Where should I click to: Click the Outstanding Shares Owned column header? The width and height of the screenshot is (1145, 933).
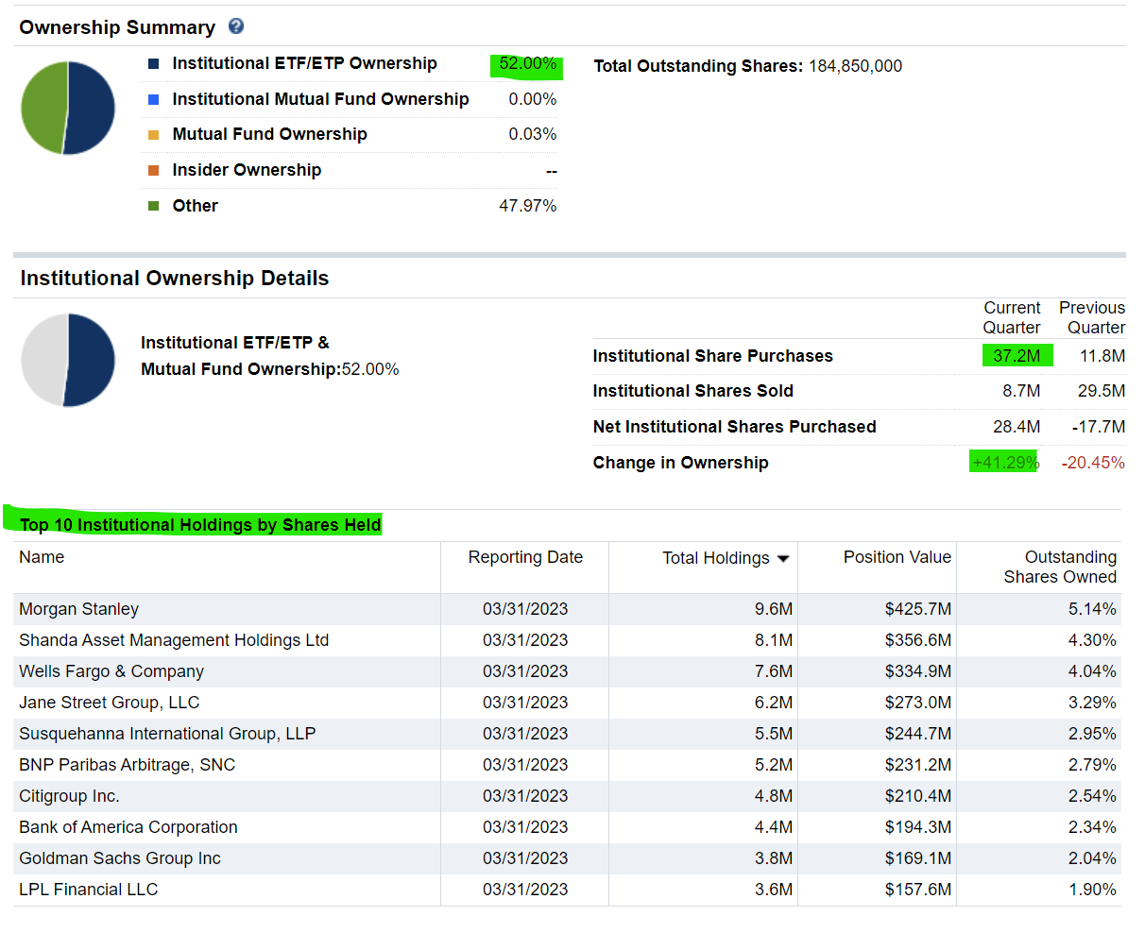click(x=1060, y=567)
